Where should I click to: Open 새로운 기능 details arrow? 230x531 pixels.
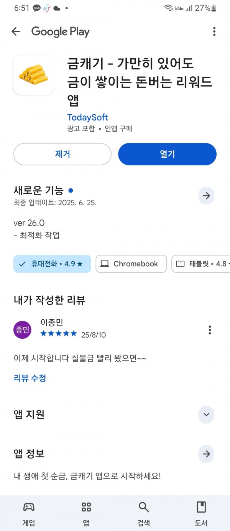pyautogui.click(x=206, y=196)
